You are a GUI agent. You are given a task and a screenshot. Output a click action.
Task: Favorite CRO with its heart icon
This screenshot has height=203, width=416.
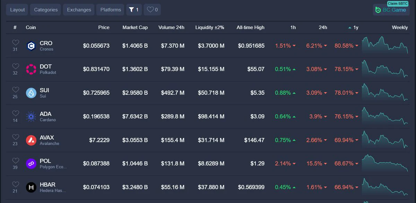(x=15, y=43)
